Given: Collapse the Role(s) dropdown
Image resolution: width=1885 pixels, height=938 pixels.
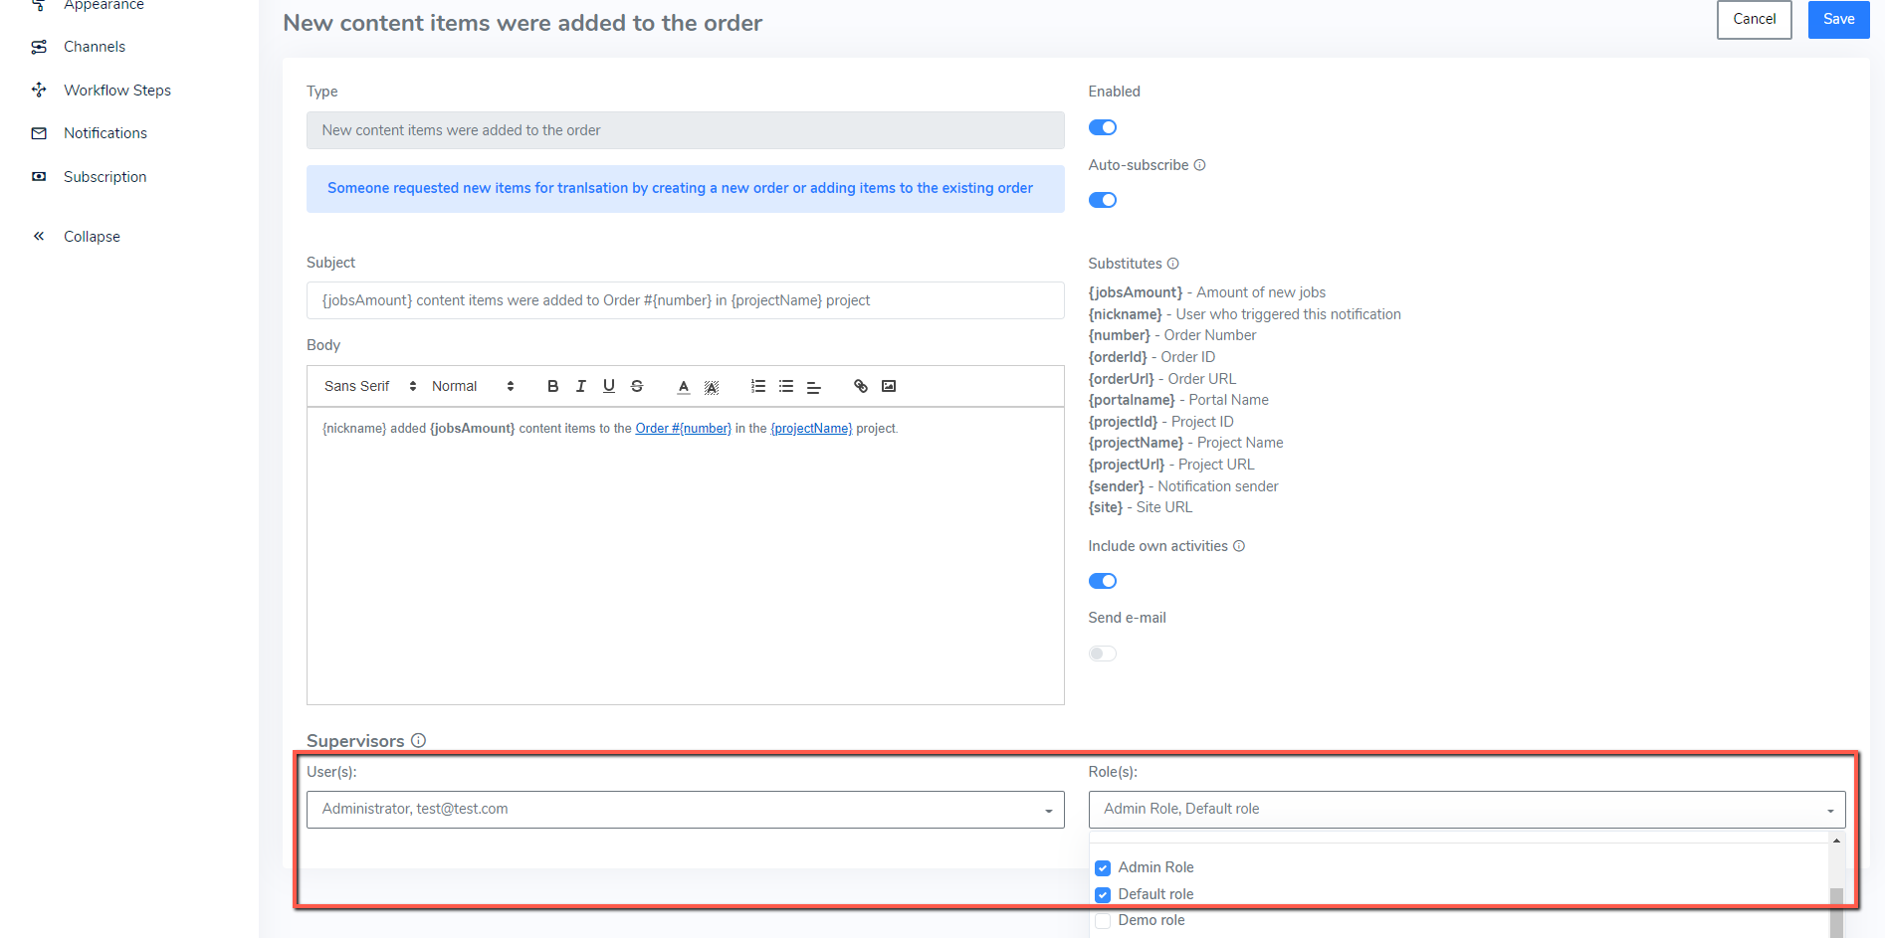Looking at the screenshot, I should point(1467,810).
